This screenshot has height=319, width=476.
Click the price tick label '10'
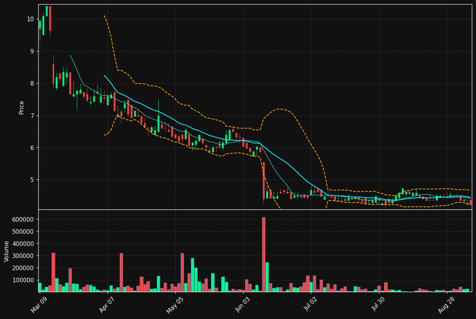pos(30,19)
